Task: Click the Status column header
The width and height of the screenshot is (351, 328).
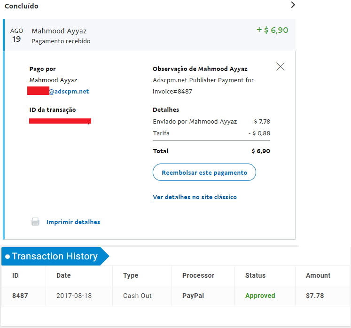Action: (x=256, y=275)
